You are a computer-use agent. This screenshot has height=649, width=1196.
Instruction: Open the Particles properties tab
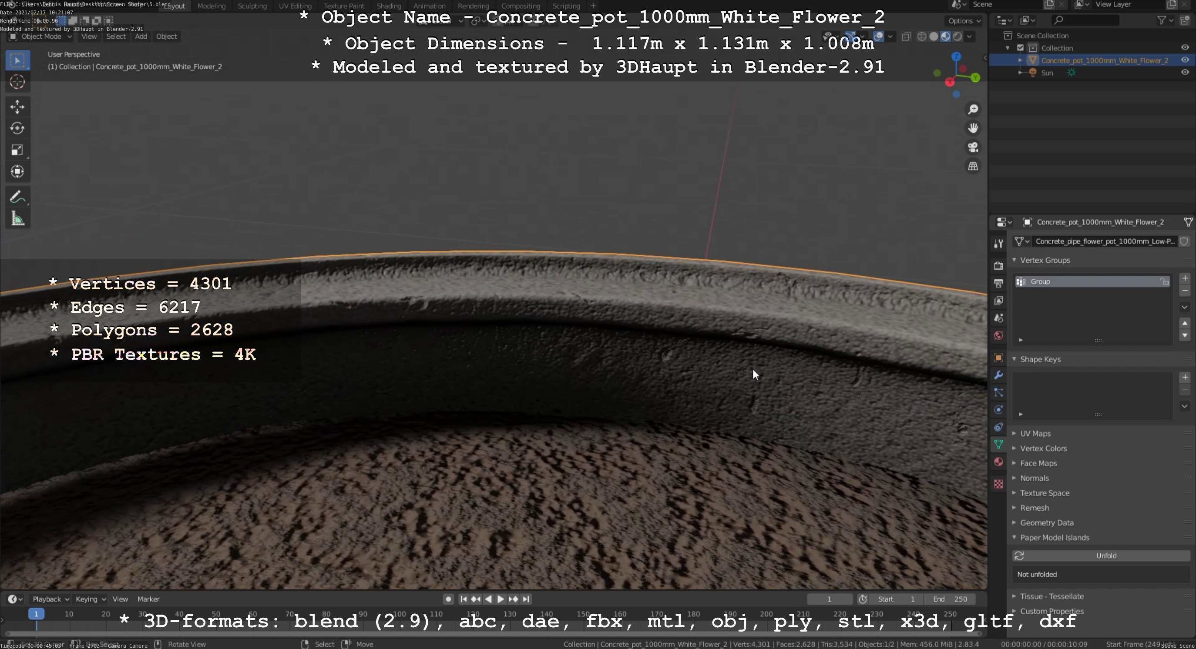(x=998, y=392)
